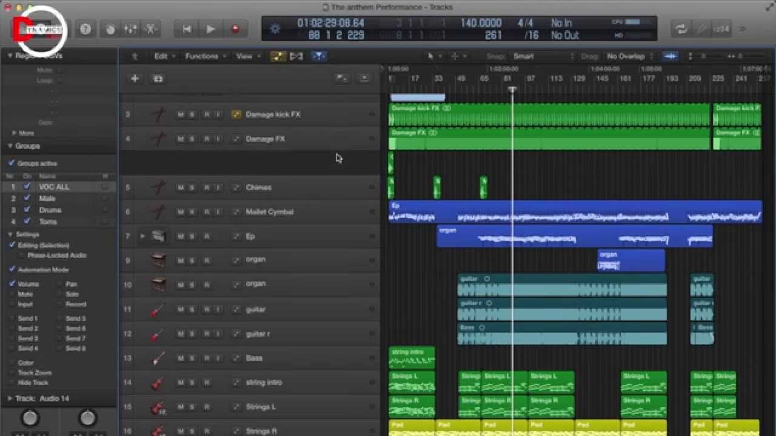Click the tempo value 140.0000

pyautogui.click(x=481, y=23)
